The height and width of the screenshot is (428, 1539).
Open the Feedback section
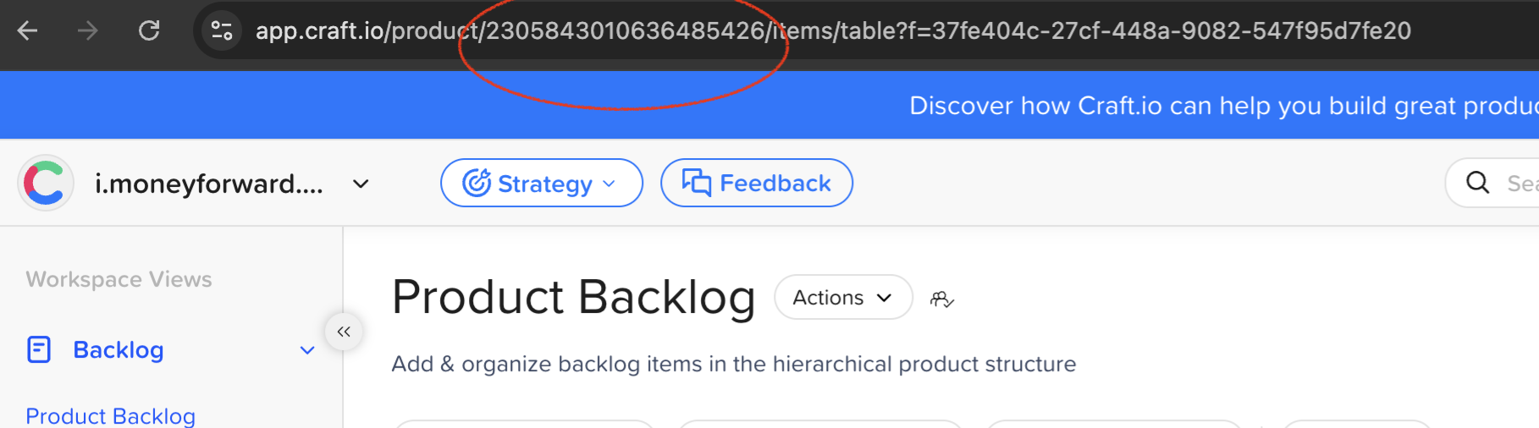pyautogui.click(x=756, y=183)
